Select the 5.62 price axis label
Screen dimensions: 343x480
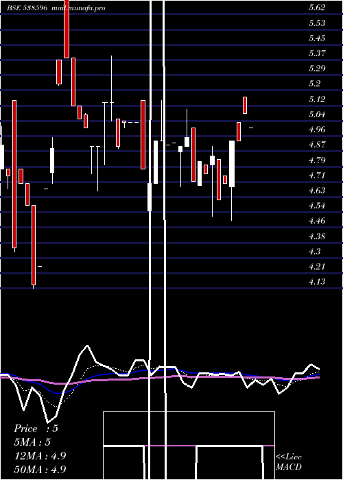pos(317,8)
